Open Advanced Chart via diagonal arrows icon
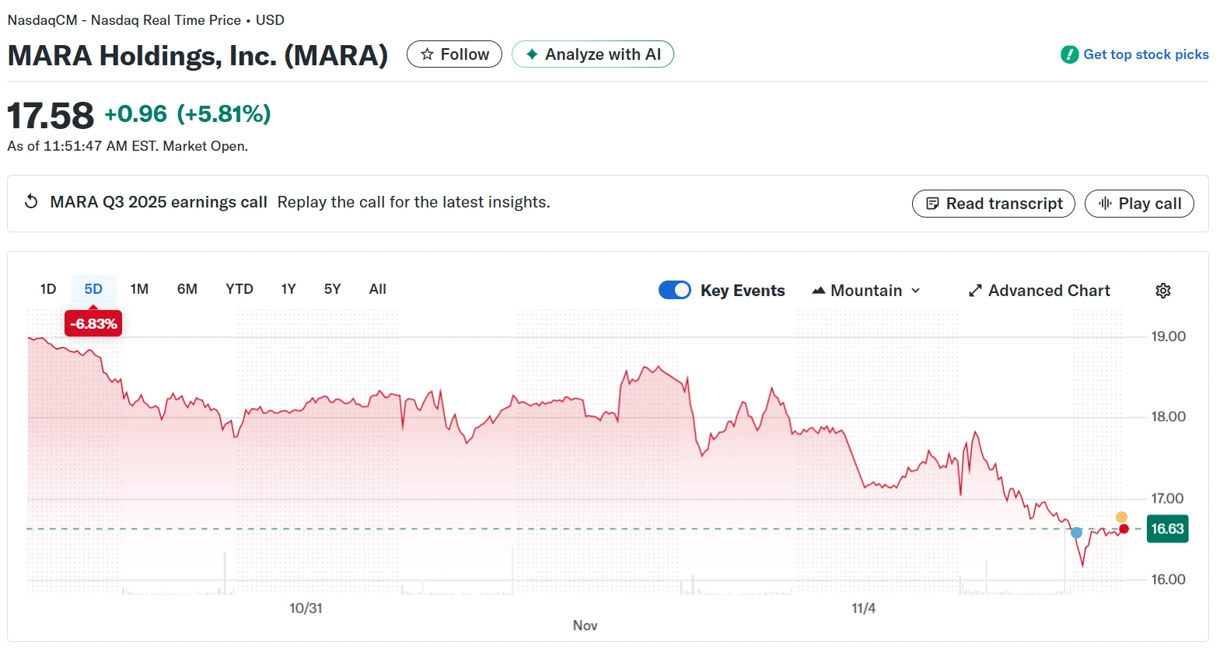Viewport: 1227px width, 652px height. click(975, 290)
